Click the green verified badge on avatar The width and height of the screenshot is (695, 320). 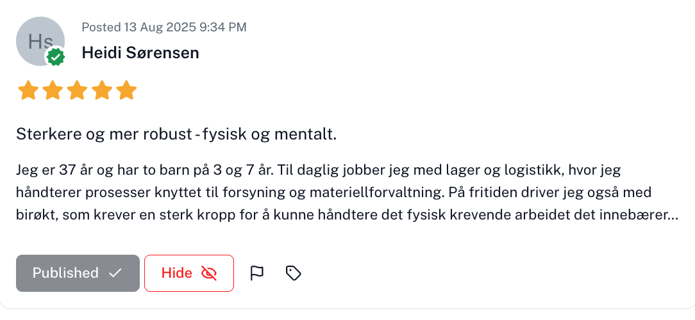pyautogui.click(x=56, y=58)
